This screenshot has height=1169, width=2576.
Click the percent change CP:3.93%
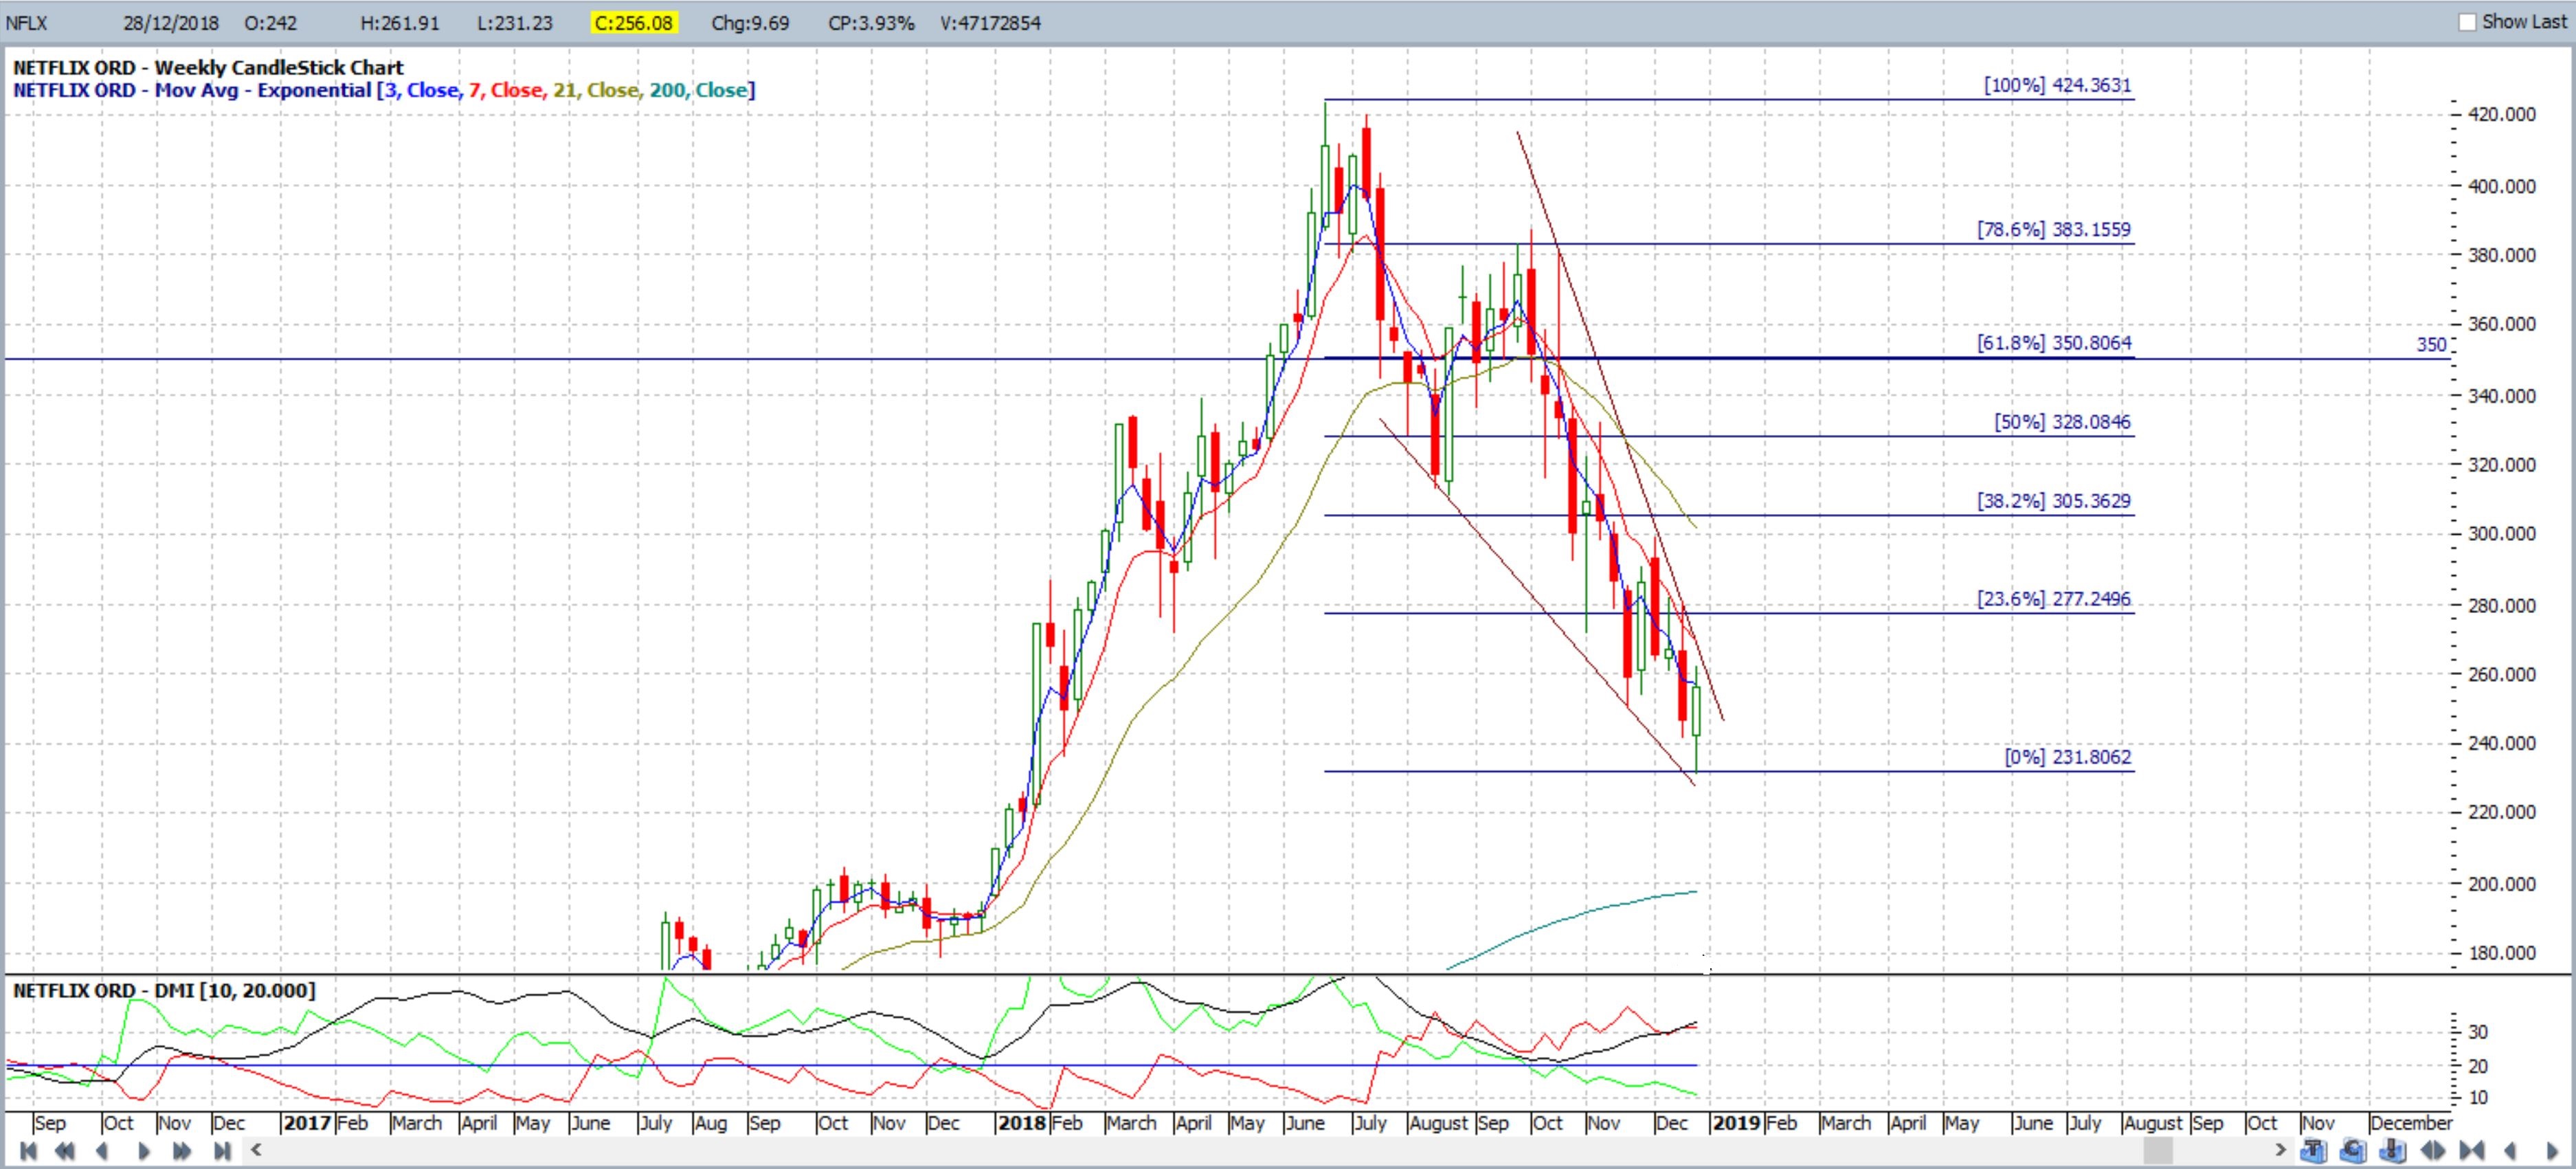(871, 23)
